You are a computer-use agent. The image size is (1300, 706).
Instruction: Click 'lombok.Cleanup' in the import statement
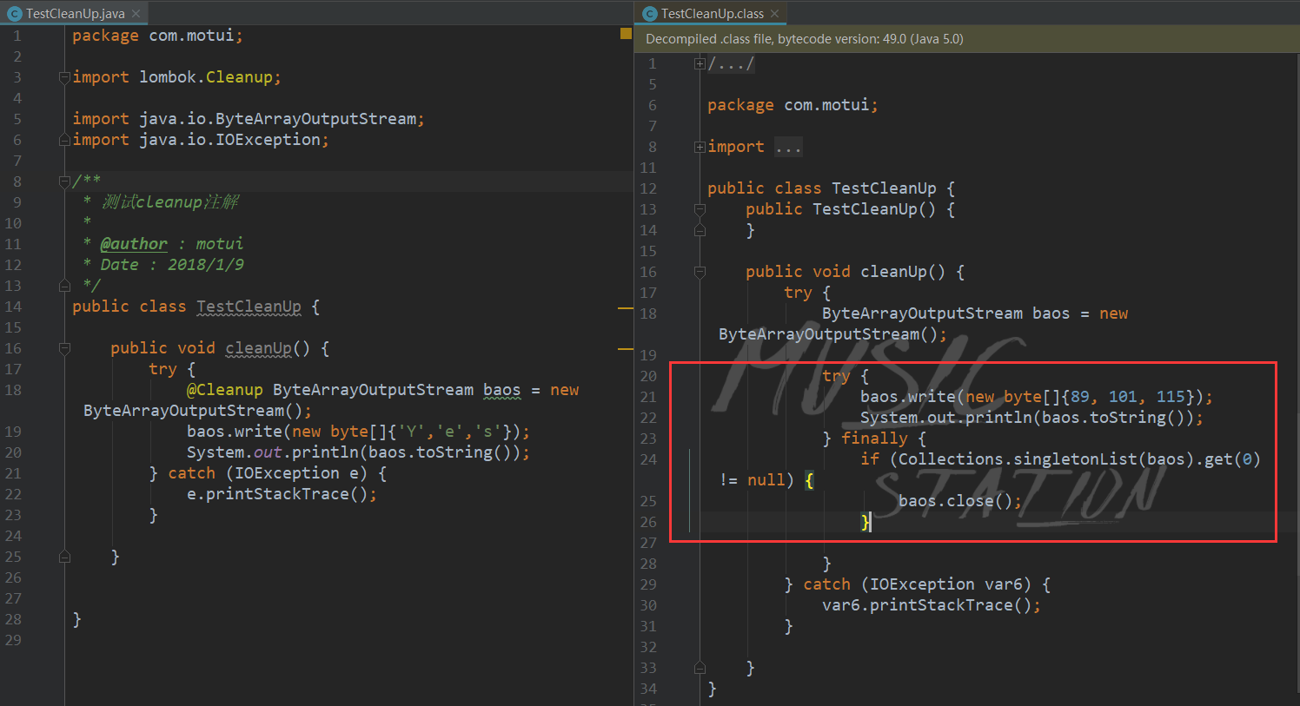point(206,77)
